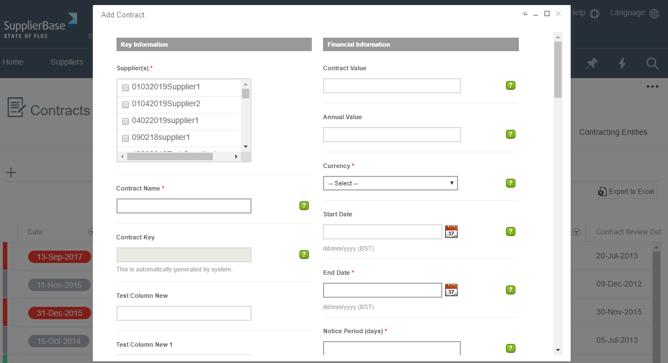Click help icon beside Contract Value

tap(510, 85)
